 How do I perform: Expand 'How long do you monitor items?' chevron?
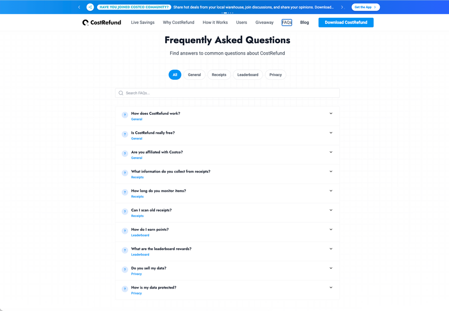331,191
